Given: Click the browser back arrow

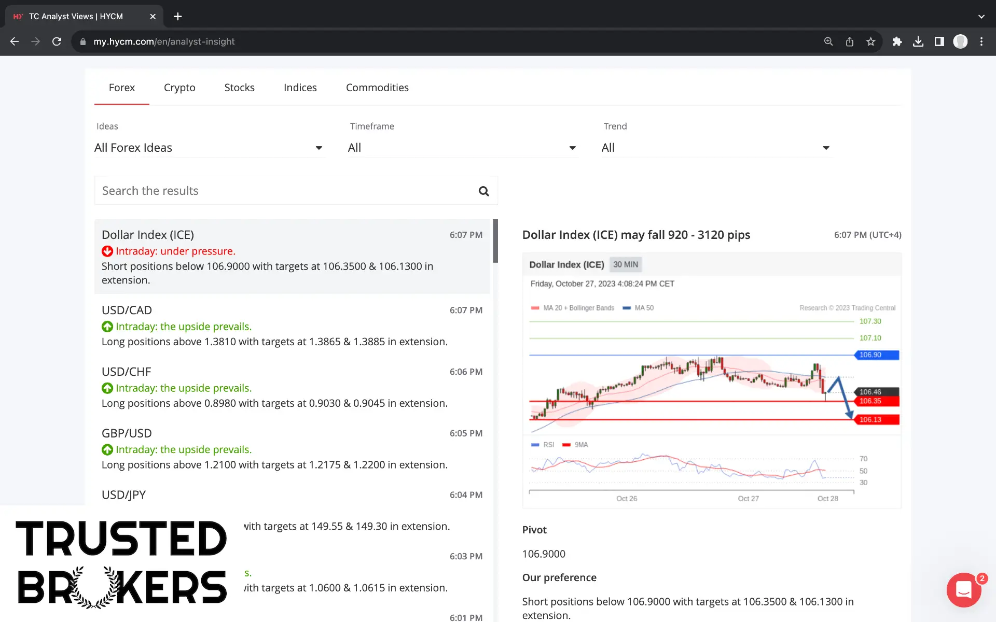Looking at the screenshot, I should click(x=15, y=41).
